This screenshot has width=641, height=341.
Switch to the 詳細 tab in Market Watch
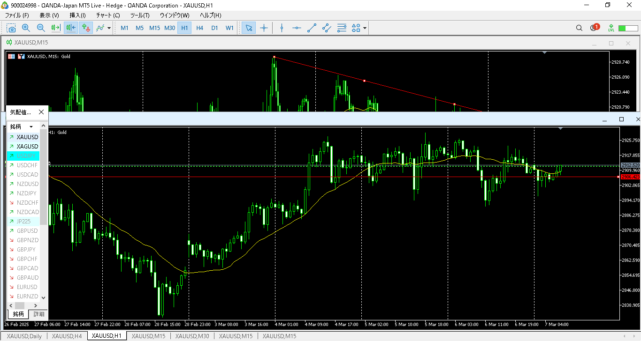pos(38,314)
